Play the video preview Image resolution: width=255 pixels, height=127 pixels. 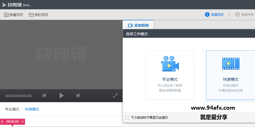[x=61, y=95]
